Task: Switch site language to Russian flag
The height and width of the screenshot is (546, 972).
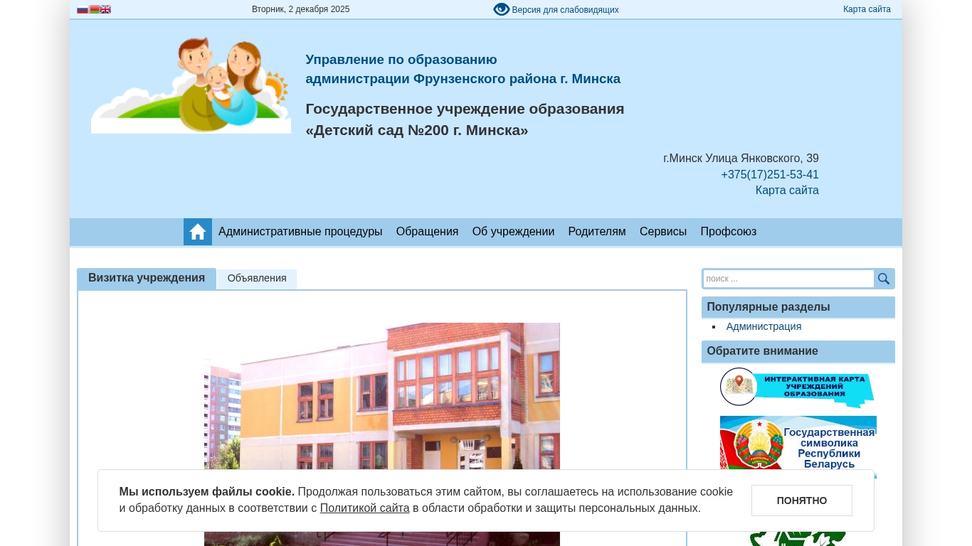Action: pos(83,9)
